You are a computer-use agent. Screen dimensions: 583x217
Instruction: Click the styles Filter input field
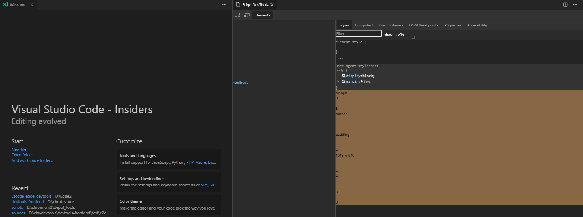(358, 33)
